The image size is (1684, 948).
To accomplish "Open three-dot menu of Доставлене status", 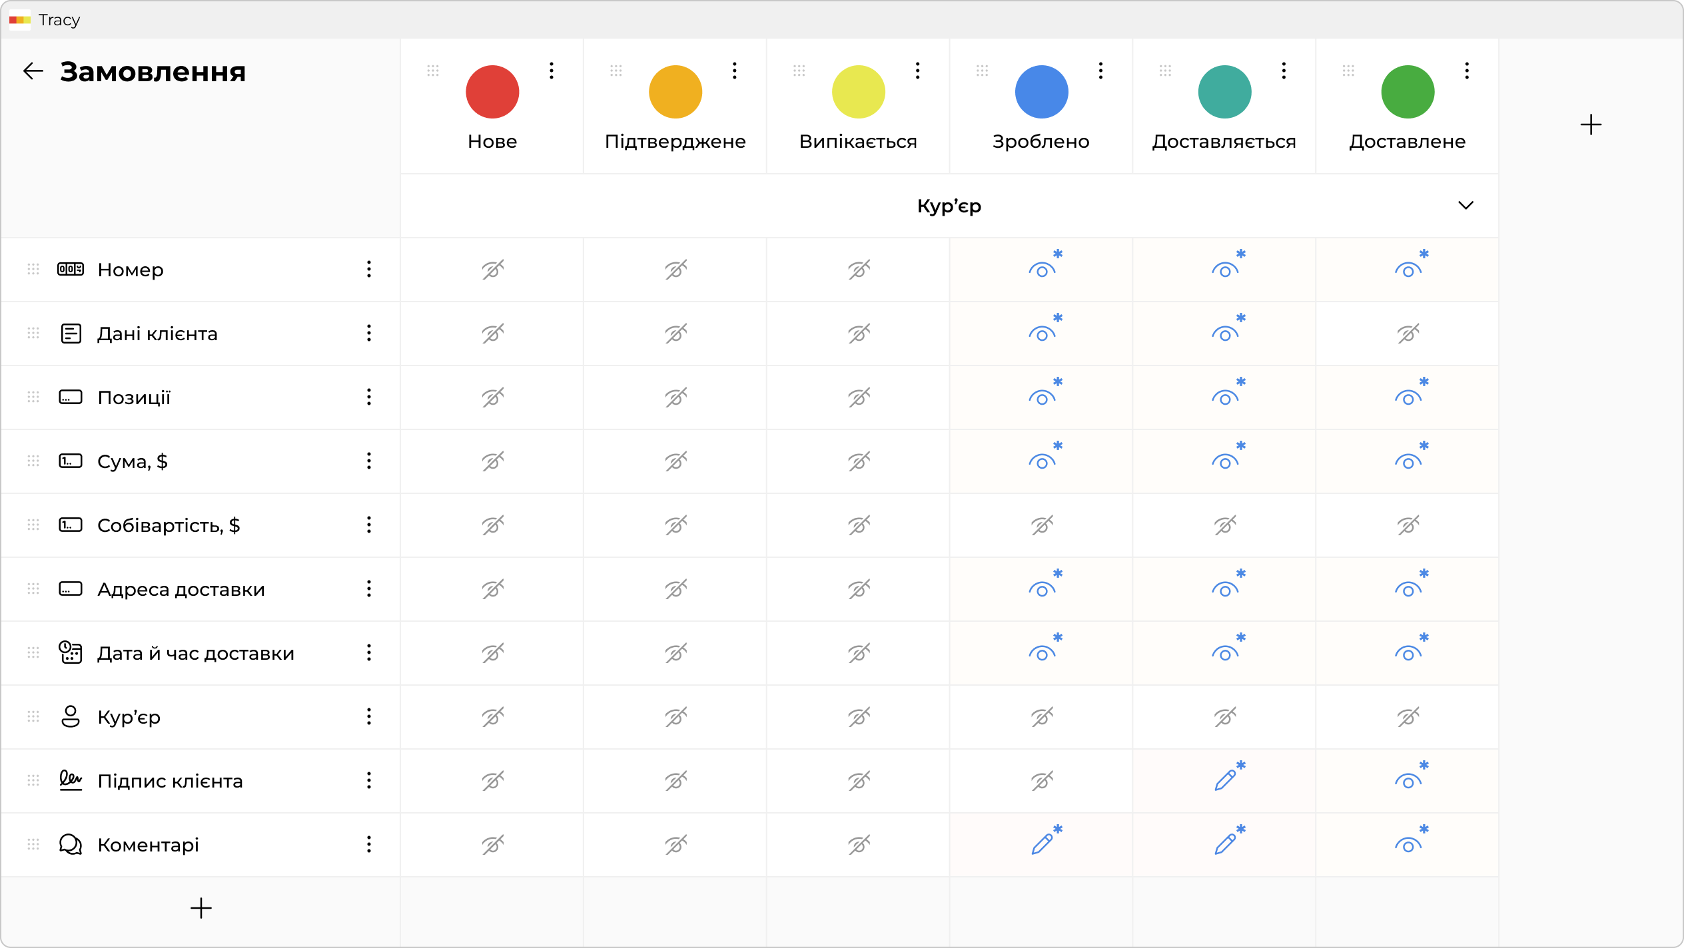I will tap(1466, 71).
